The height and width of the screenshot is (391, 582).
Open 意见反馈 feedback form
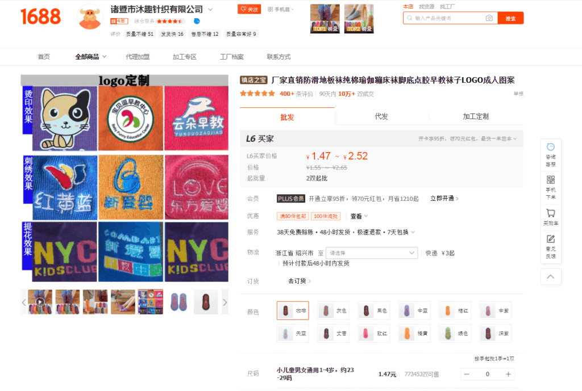551,246
